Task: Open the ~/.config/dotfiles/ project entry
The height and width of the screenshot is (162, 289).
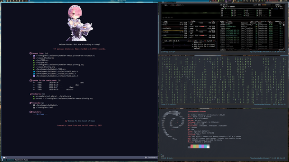Action: click(x=44, y=108)
